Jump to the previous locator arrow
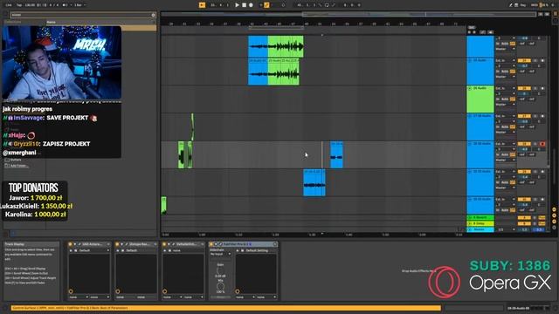The image size is (559, 314). coord(470,32)
